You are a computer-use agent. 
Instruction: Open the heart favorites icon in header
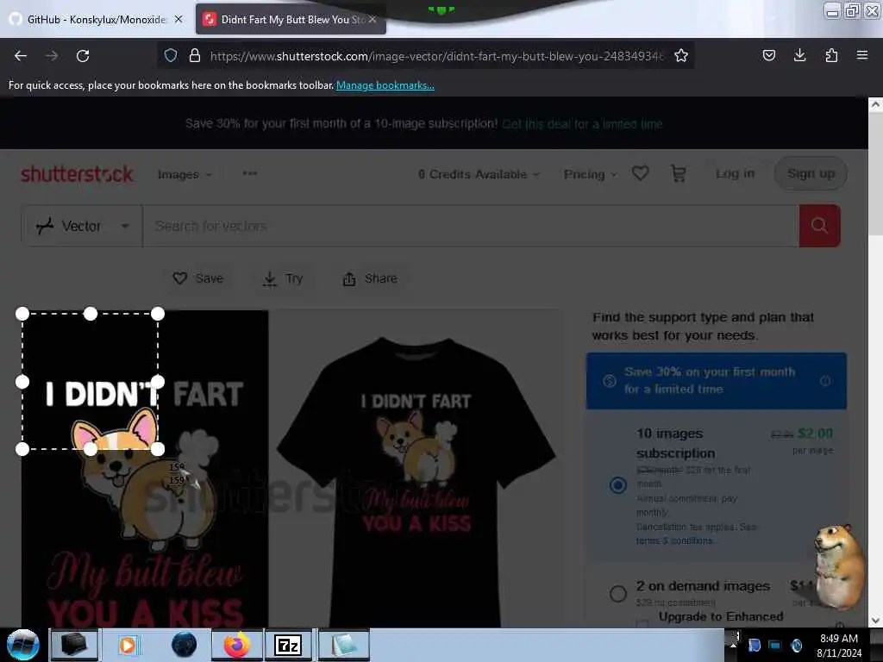click(x=641, y=172)
